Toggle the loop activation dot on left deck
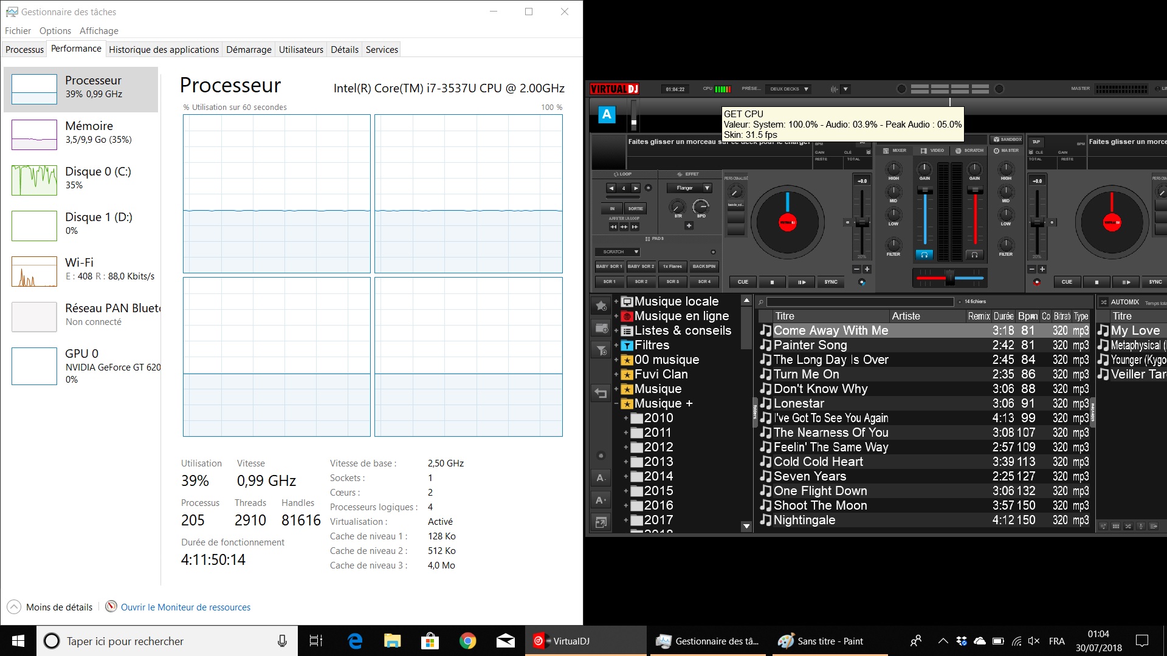 click(x=648, y=188)
